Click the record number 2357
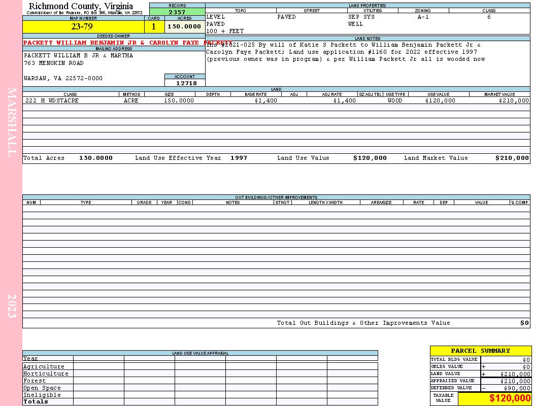The width and height of the screenshot is (533, 406). [177, 12]
